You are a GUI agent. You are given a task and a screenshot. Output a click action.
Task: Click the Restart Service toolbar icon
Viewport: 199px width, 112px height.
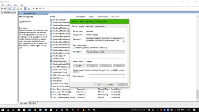click(x=44, y=8)
